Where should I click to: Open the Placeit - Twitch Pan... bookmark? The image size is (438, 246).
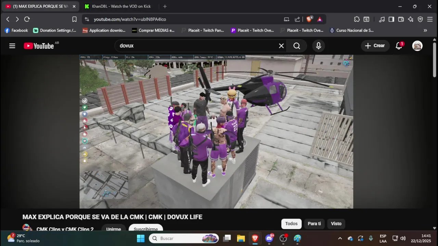pos(203,30)
